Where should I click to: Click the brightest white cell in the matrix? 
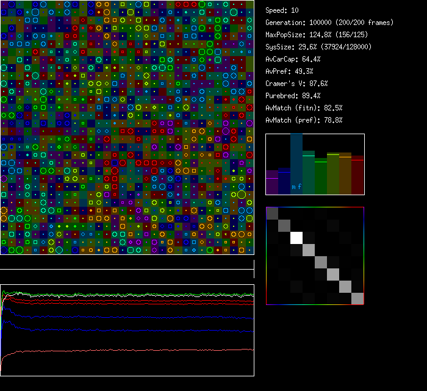[296, 237]
